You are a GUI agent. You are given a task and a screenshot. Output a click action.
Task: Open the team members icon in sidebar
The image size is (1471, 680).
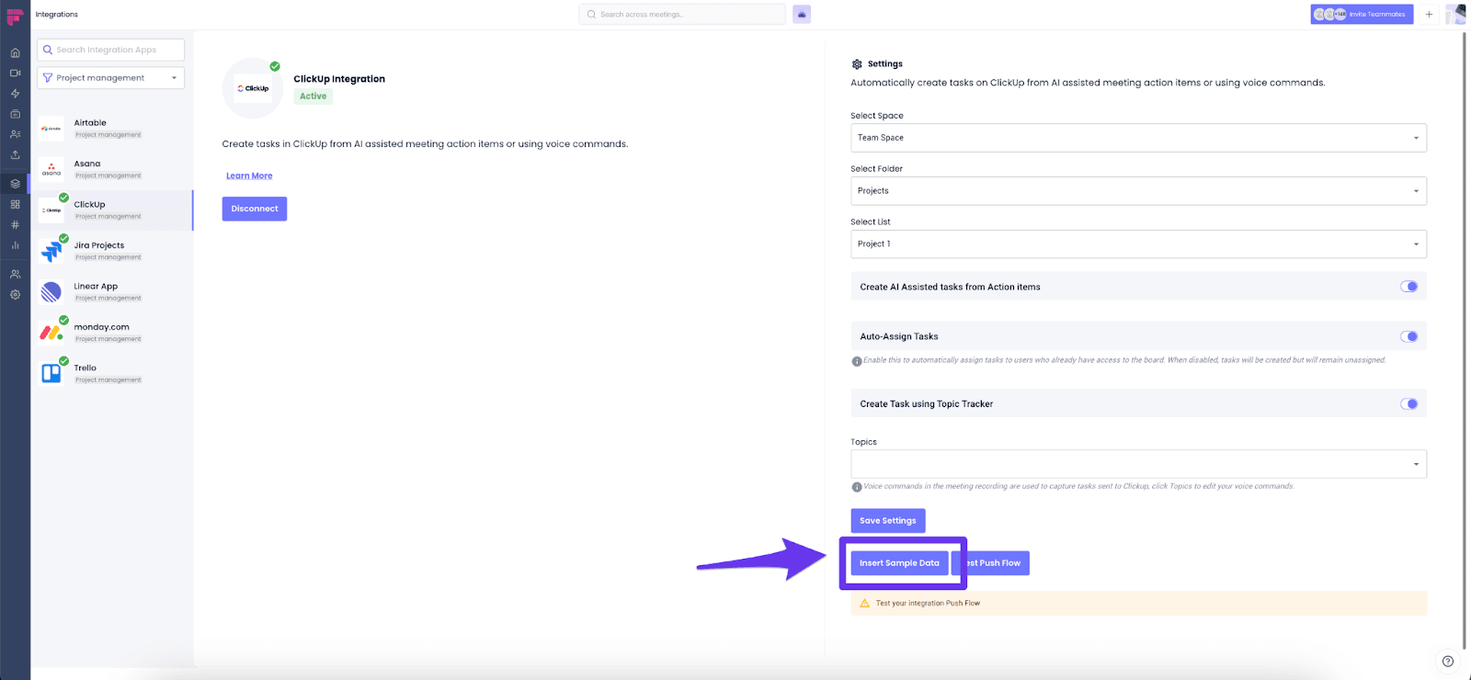pyautogui.click(x=15, y=274)
